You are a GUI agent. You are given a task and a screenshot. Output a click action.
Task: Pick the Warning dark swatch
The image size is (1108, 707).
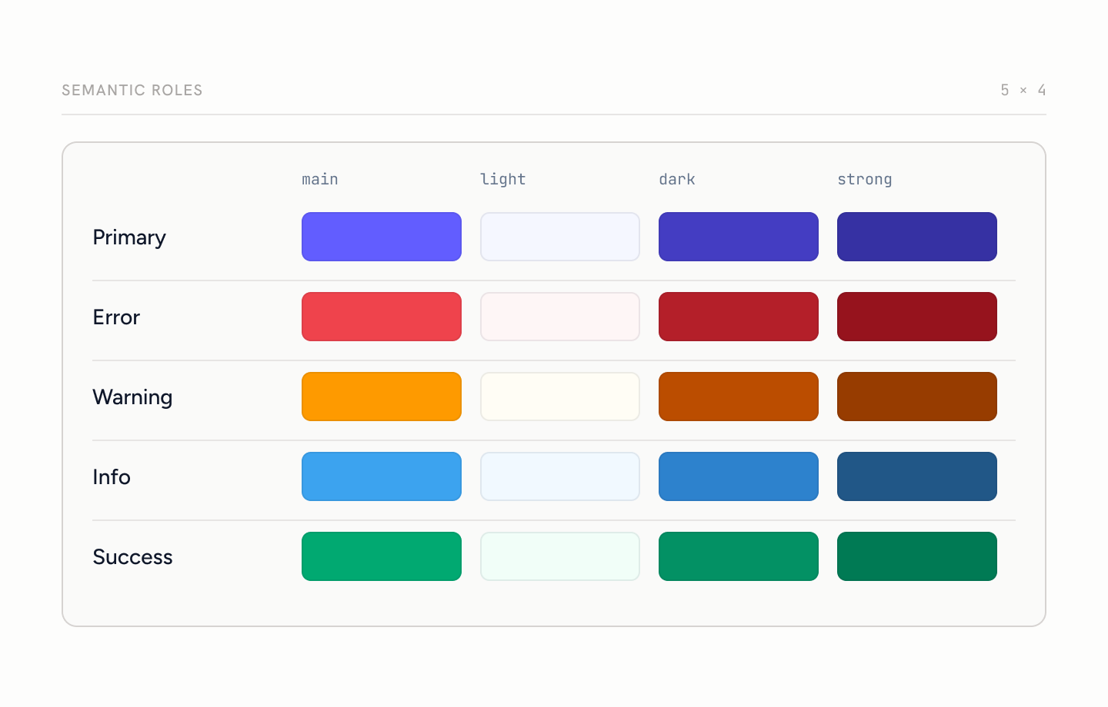pos(739,397)
